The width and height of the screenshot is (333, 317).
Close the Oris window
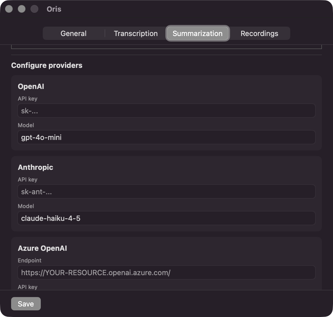pyautogui.click(x=9, y=9)
